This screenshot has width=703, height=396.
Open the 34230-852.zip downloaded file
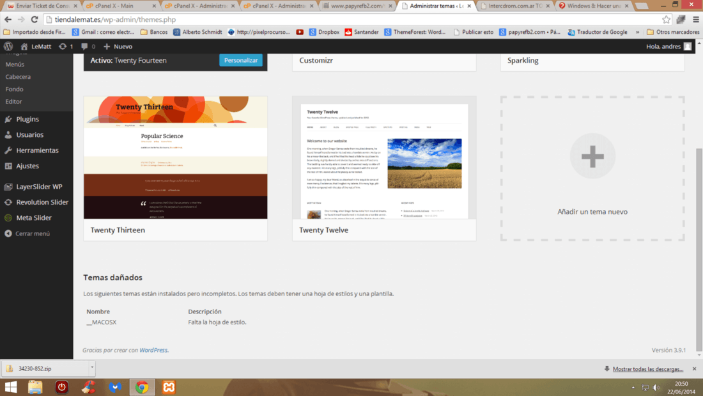[x=45, y=368]
